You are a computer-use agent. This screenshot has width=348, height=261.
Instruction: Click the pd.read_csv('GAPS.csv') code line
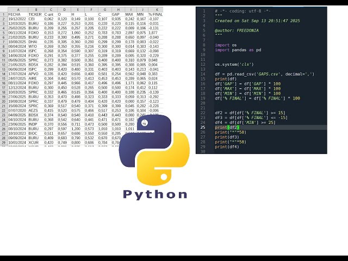(265, 74)
